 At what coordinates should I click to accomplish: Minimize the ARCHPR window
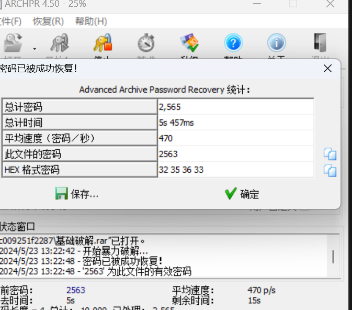(257, 3)
